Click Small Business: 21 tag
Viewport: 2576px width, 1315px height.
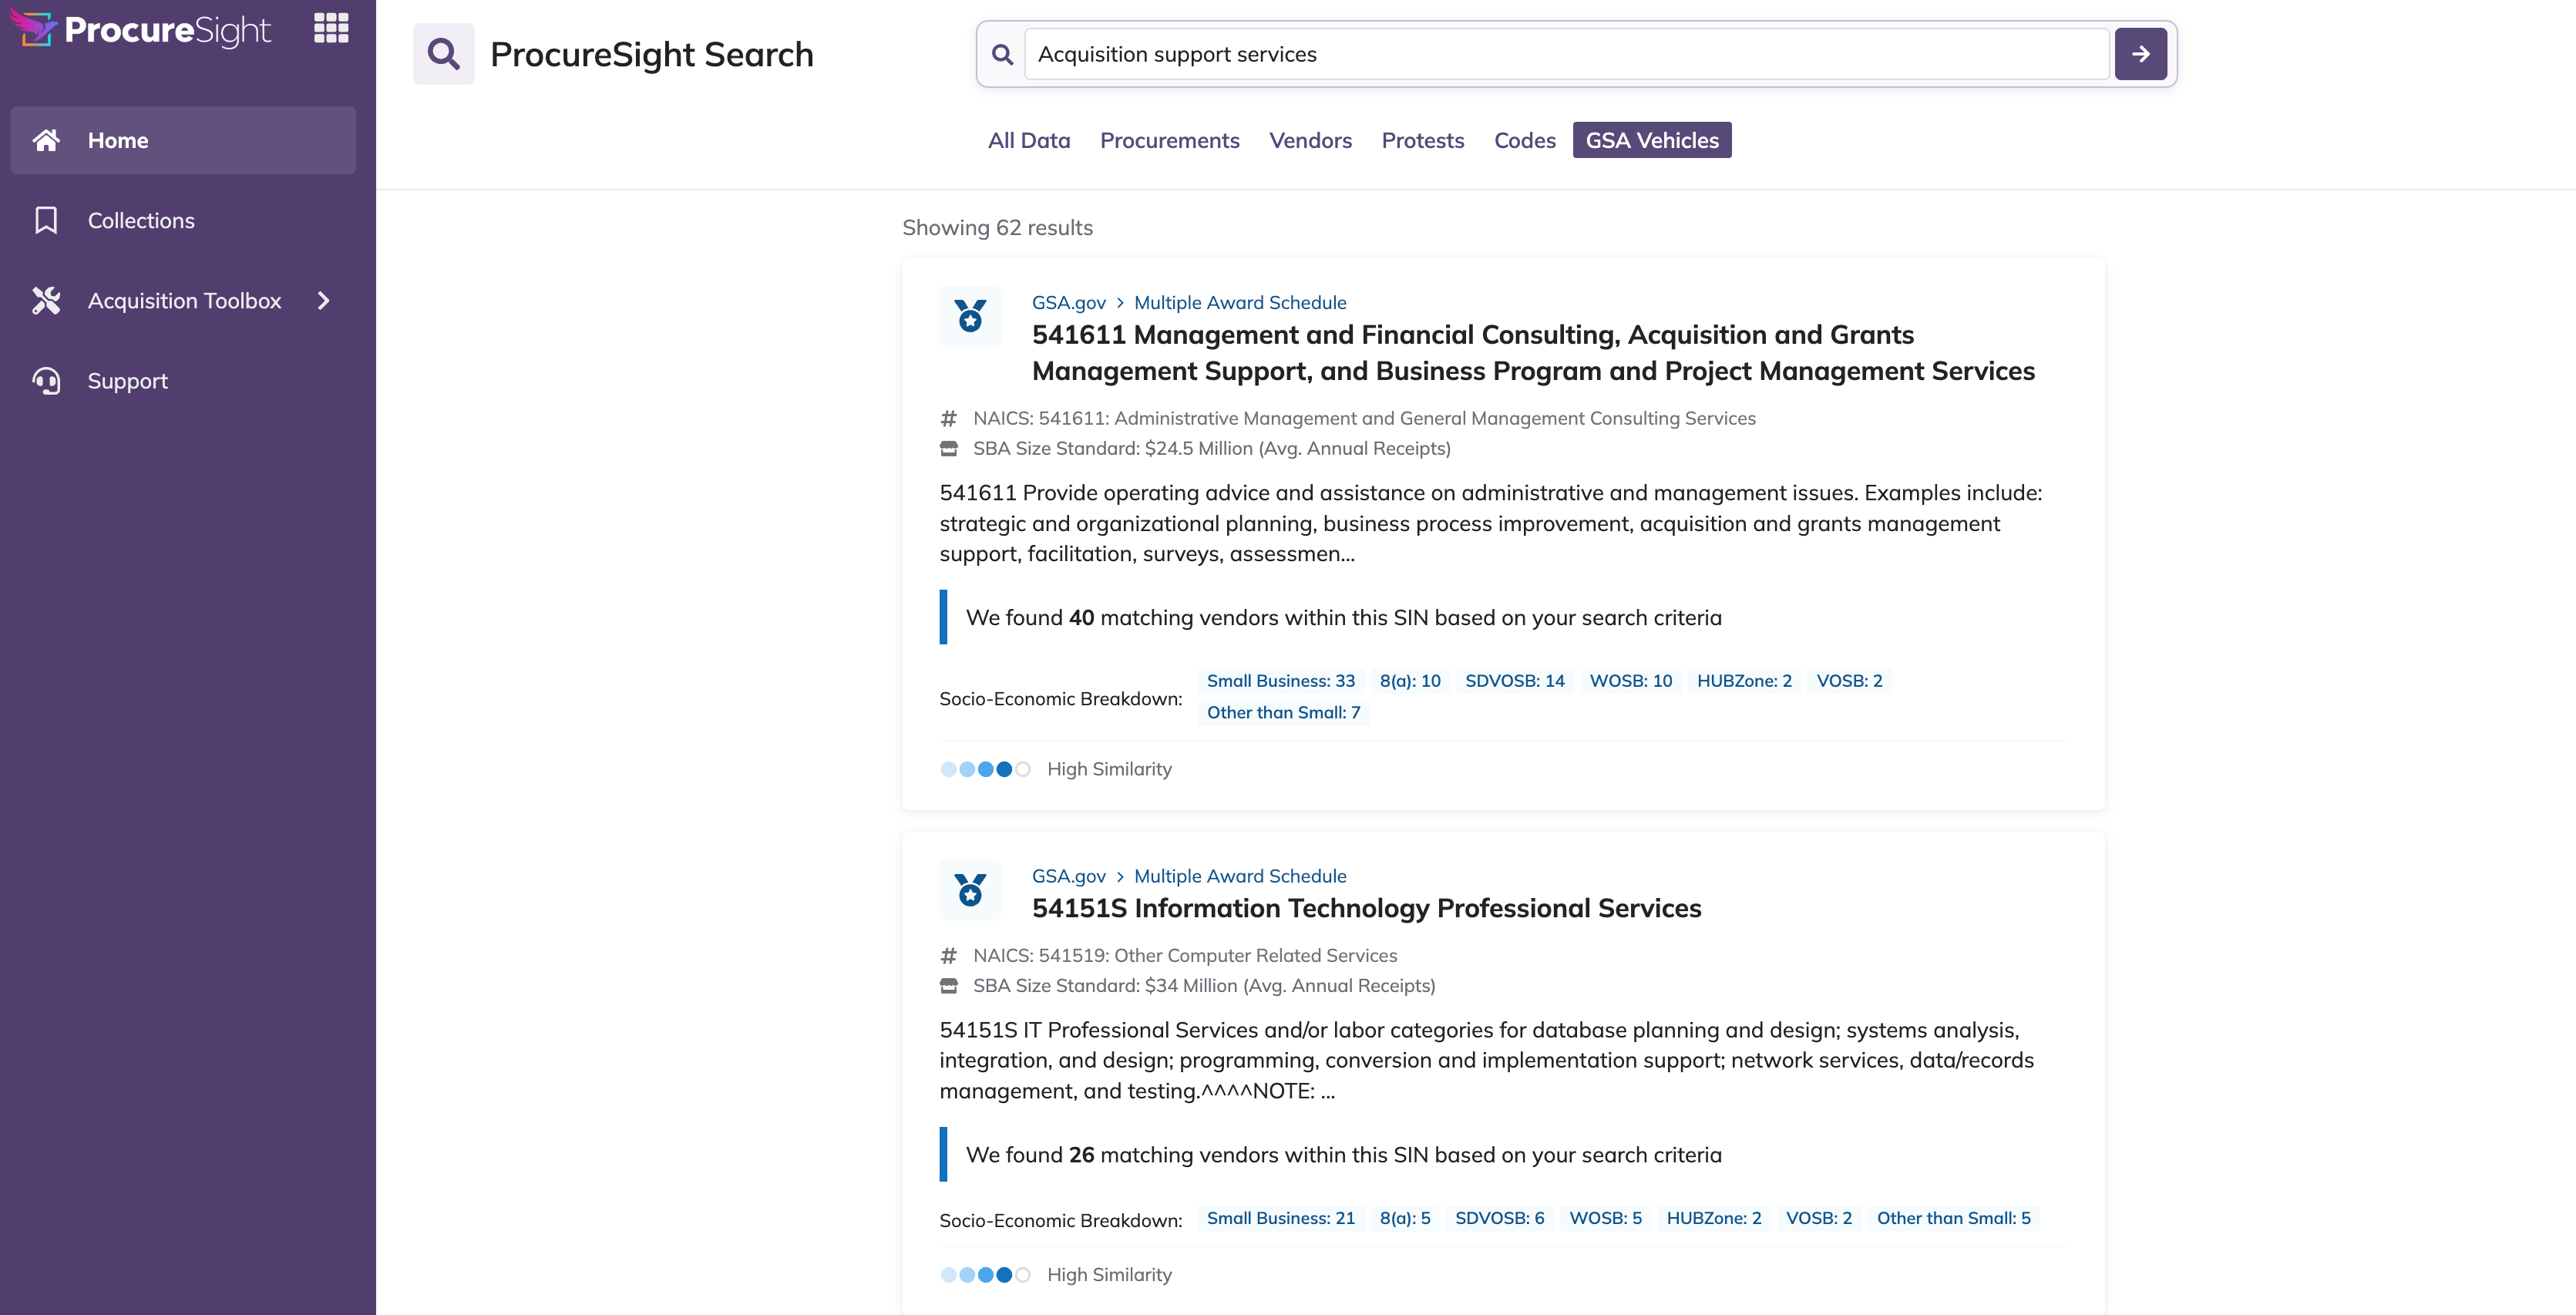click(1280, 1218)
